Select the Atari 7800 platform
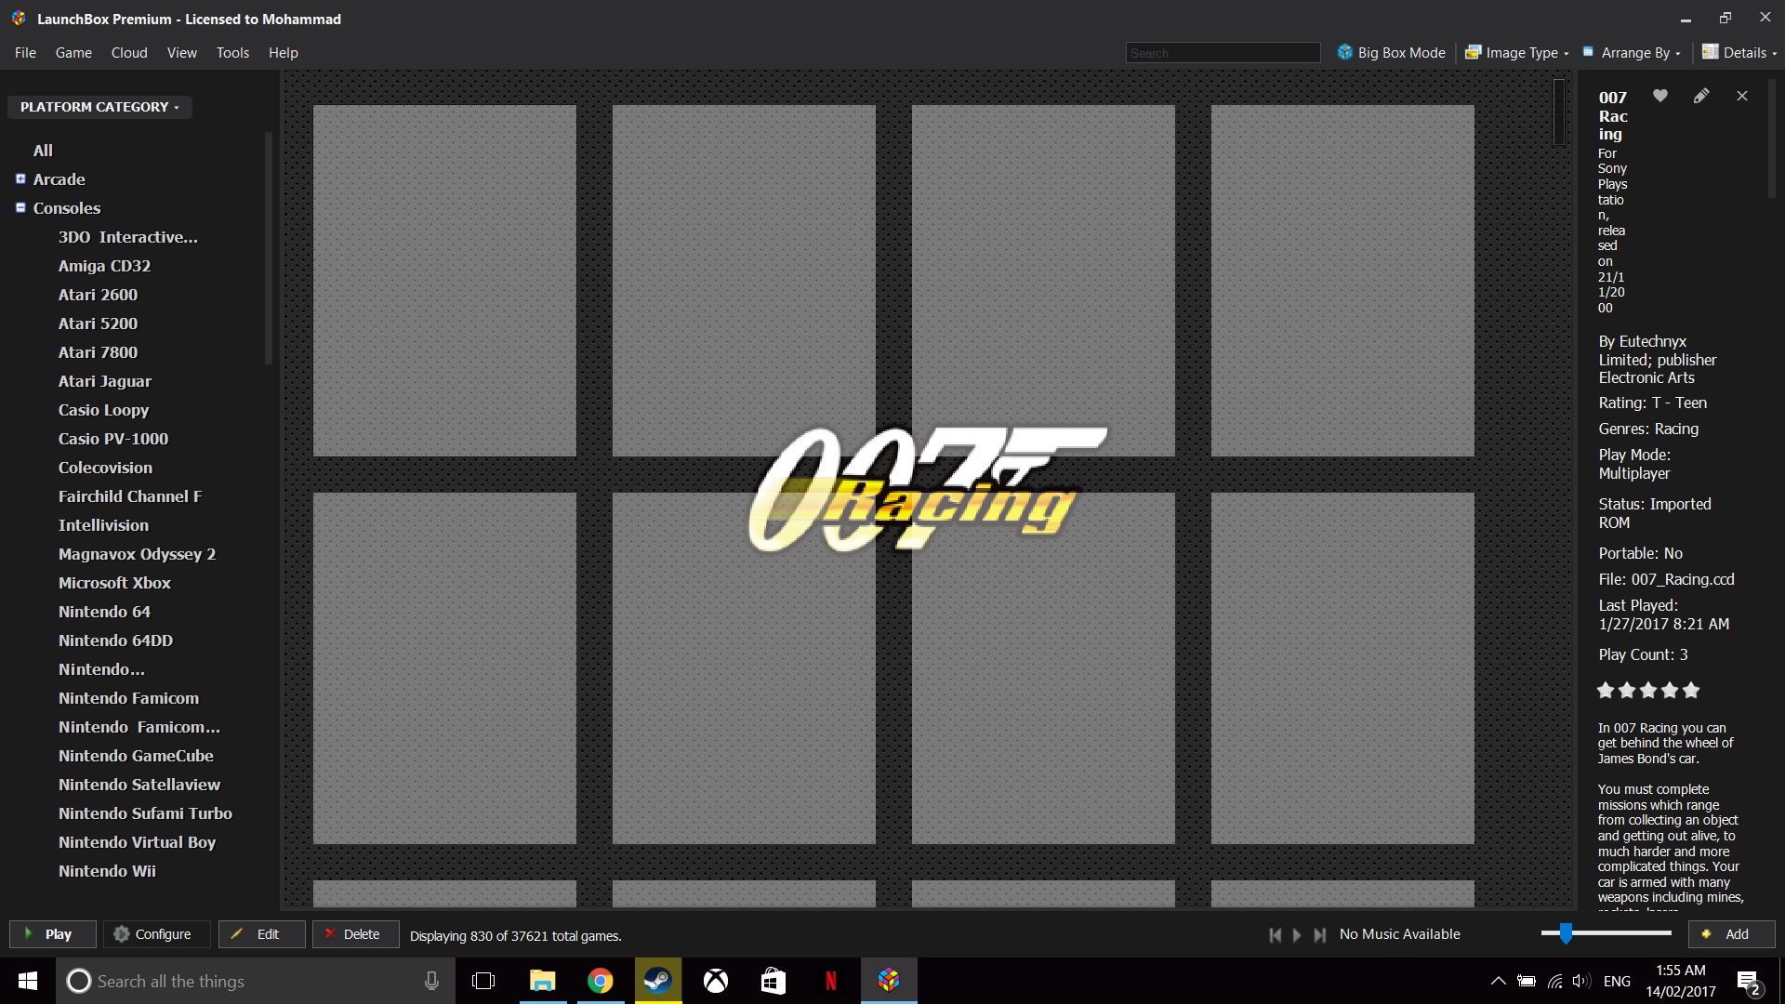 98,352
